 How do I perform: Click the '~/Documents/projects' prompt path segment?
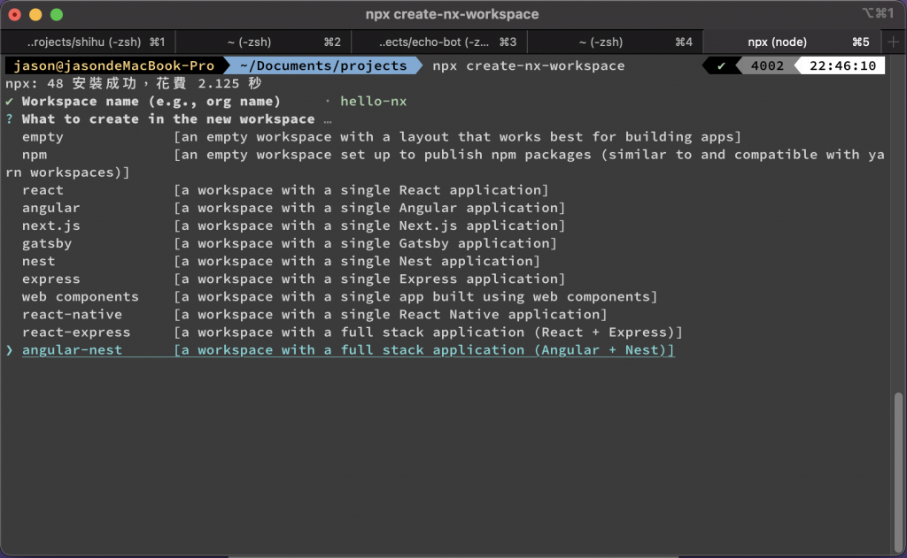click(323, 65)
